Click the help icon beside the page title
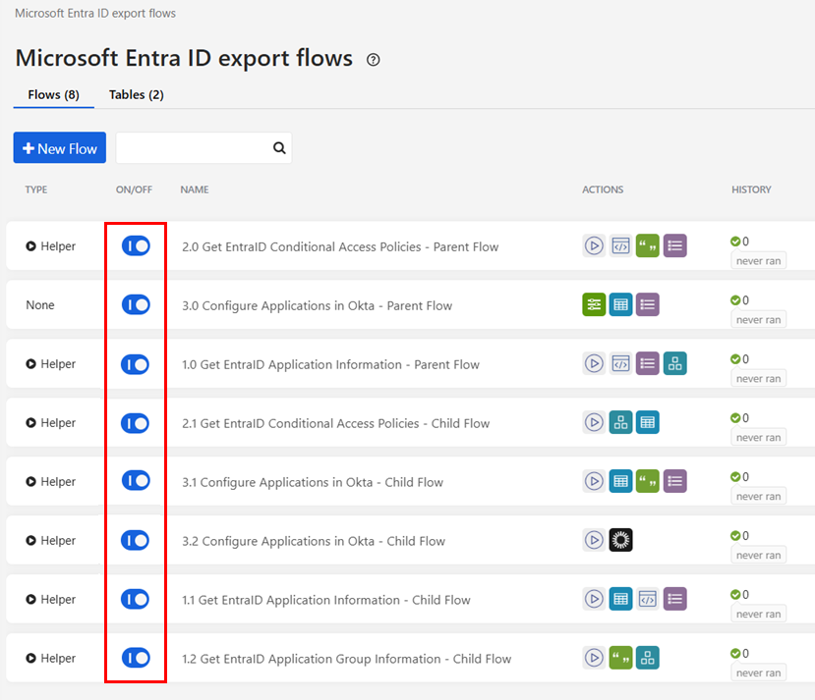Screen dimensions: 815x700 coord(373,60)
